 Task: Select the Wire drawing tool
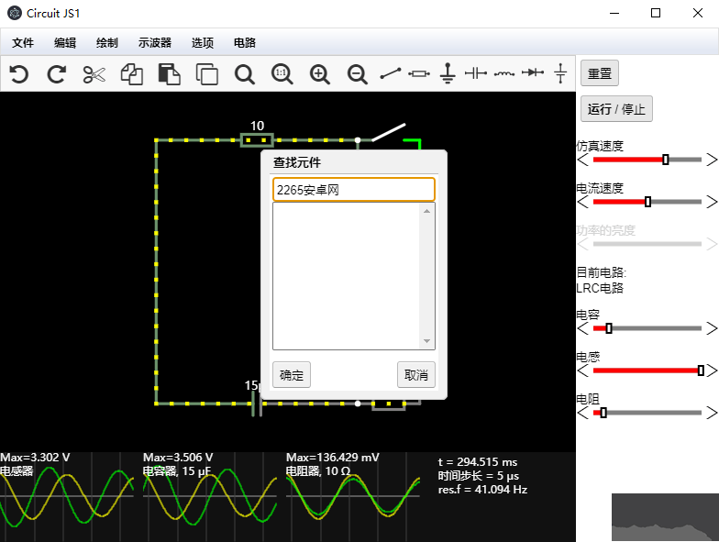391,73
